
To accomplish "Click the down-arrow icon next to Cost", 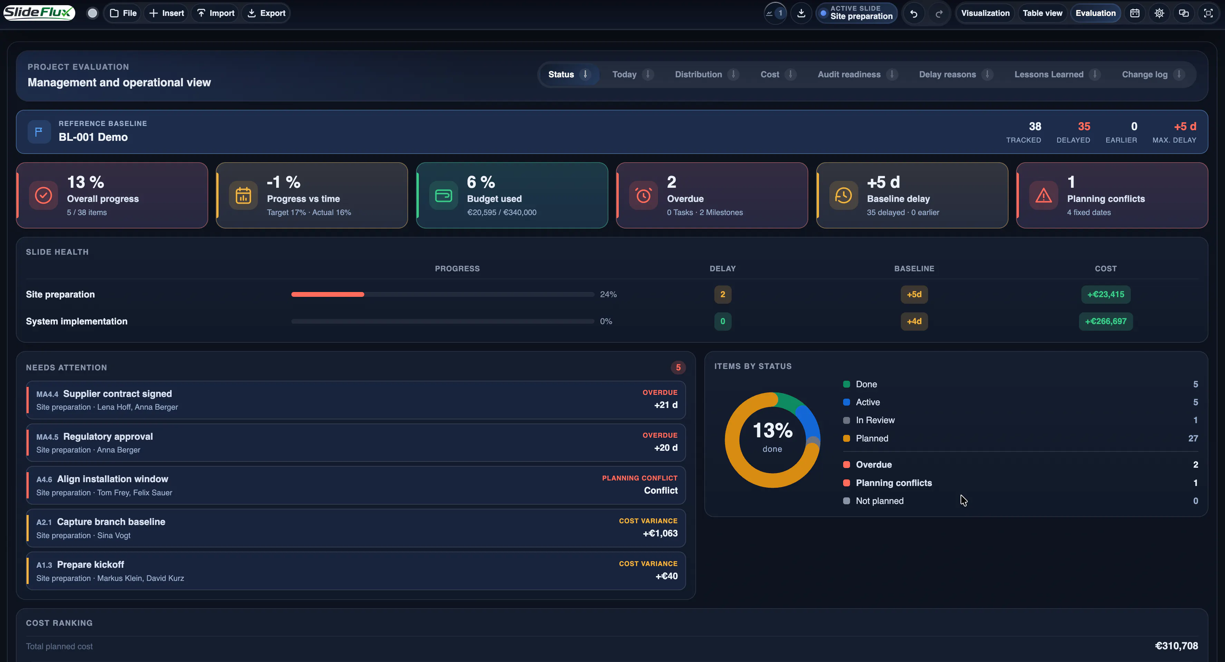I will pyautogui.click(x=790, y=74).
